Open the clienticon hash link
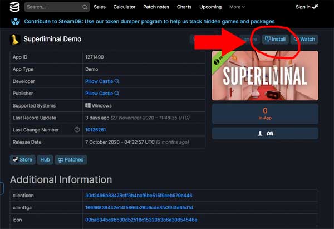This screenshot has width=334, height=229. 139,196
